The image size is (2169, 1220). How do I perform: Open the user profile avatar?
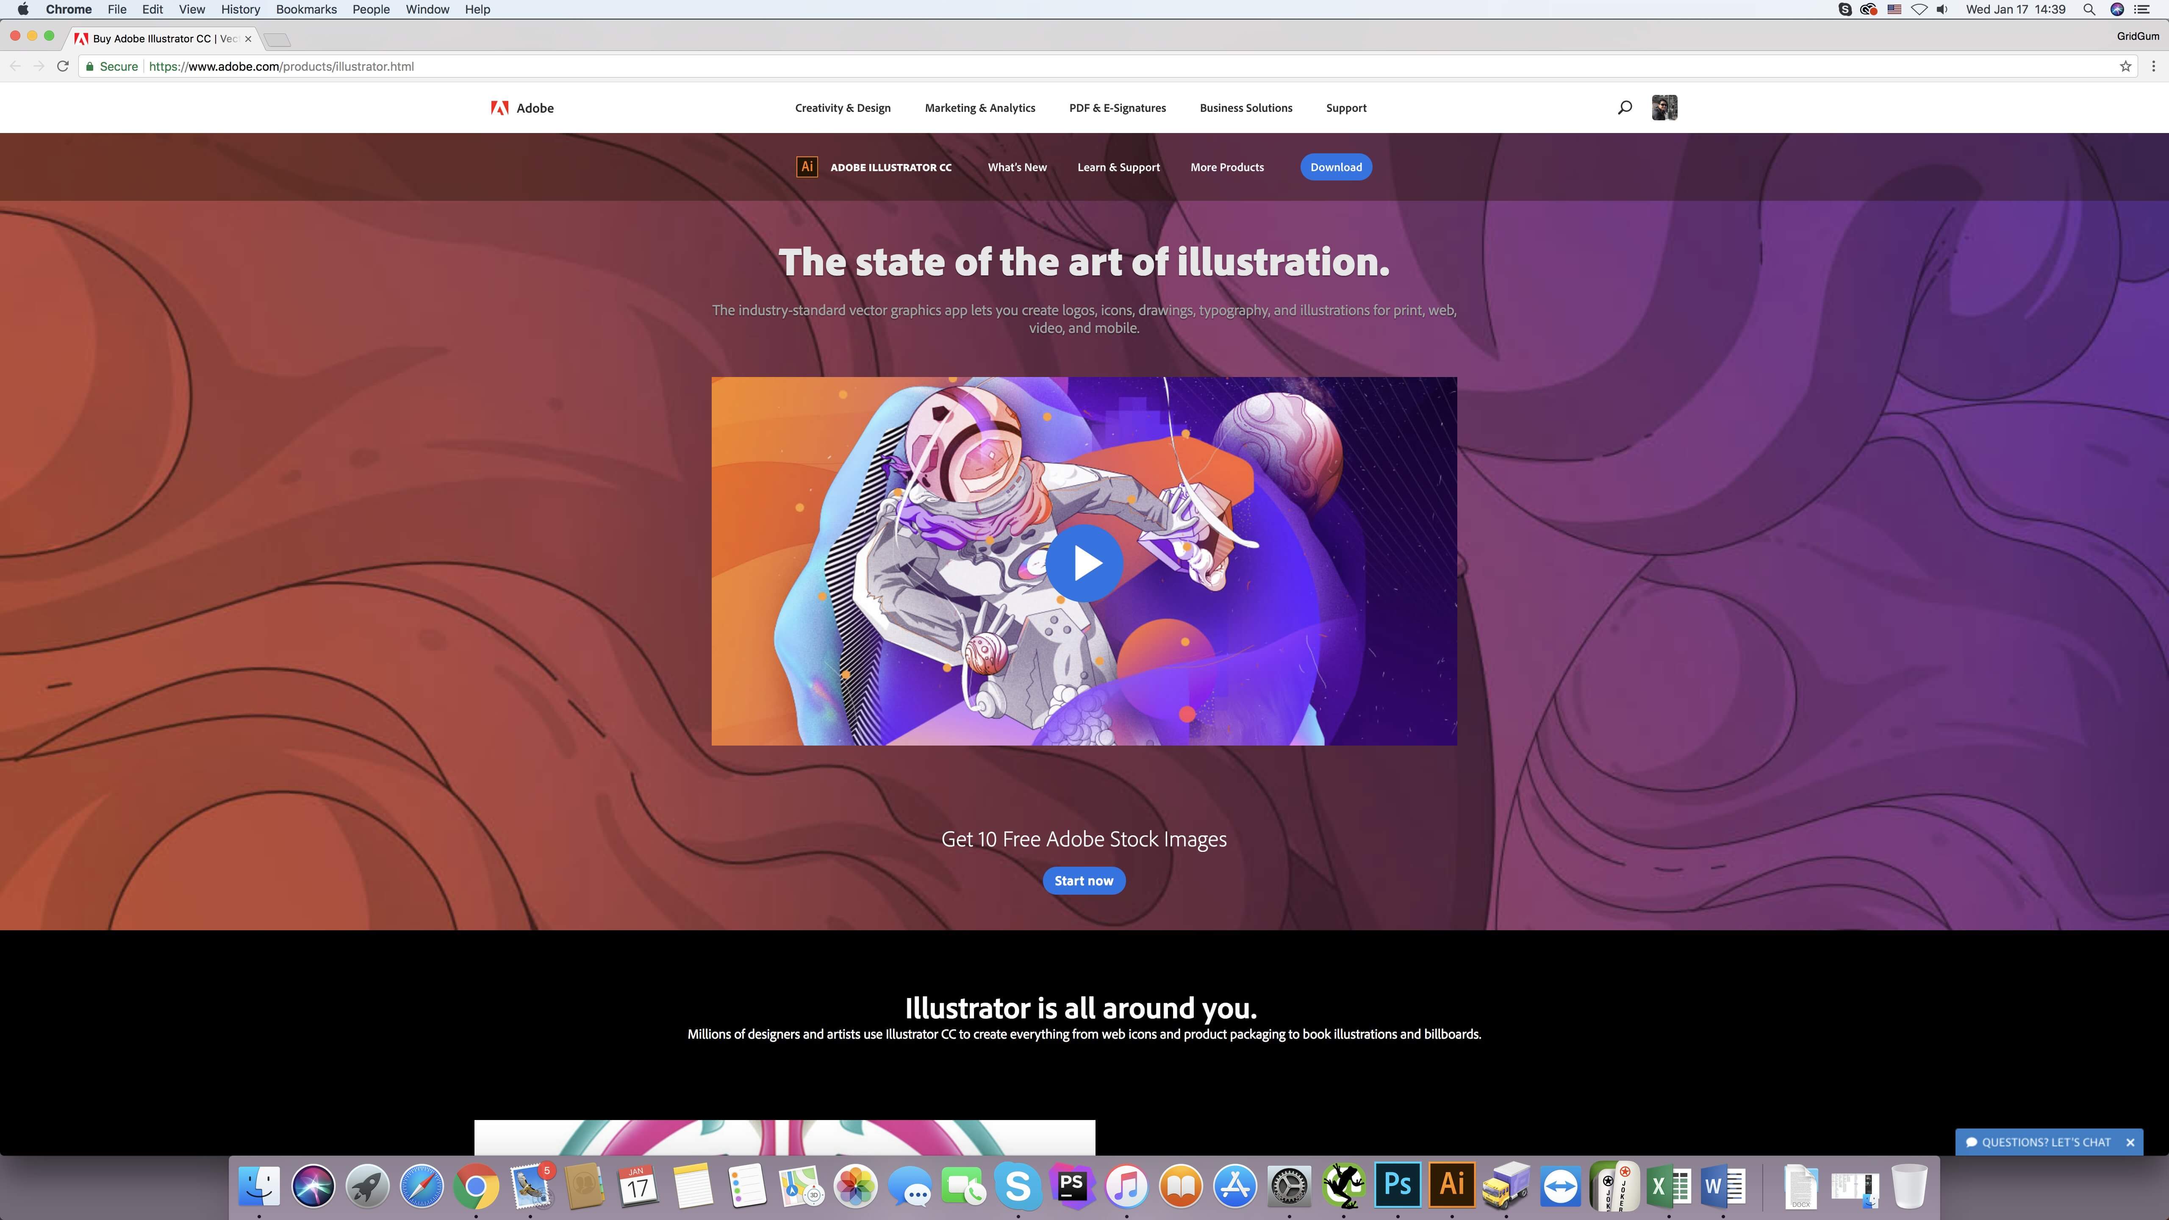pos(1664,108)
